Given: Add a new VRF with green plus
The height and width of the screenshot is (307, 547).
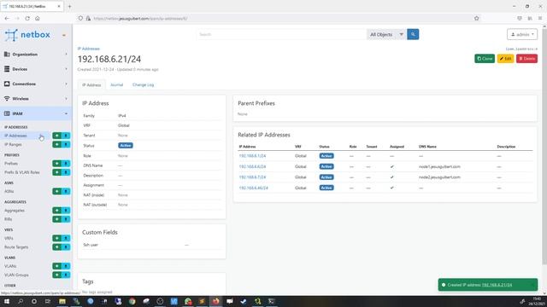Looking at the screenshot, I should 57,238.
